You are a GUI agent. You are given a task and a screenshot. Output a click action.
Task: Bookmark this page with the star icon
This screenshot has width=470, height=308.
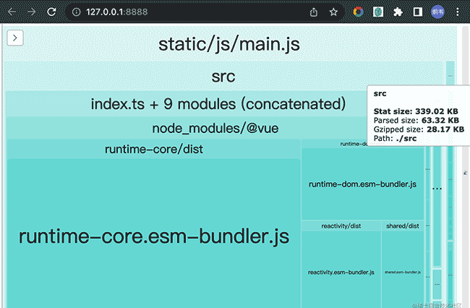click(x=333, y=12)
